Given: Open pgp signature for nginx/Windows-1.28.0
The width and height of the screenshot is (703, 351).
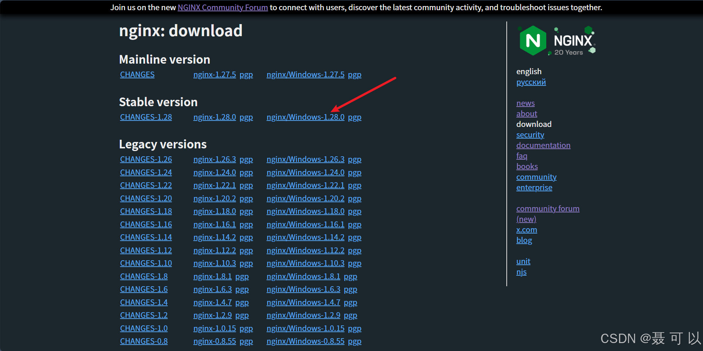Looking at the screenshot, I should 355,117.
